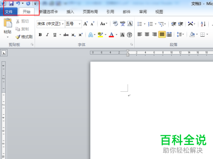Image resolution: width=213 pixels, height=159 pixels.
Task: Click the Shading paint bucket icon
Action: pyautogui.click(x=192, y=35)
